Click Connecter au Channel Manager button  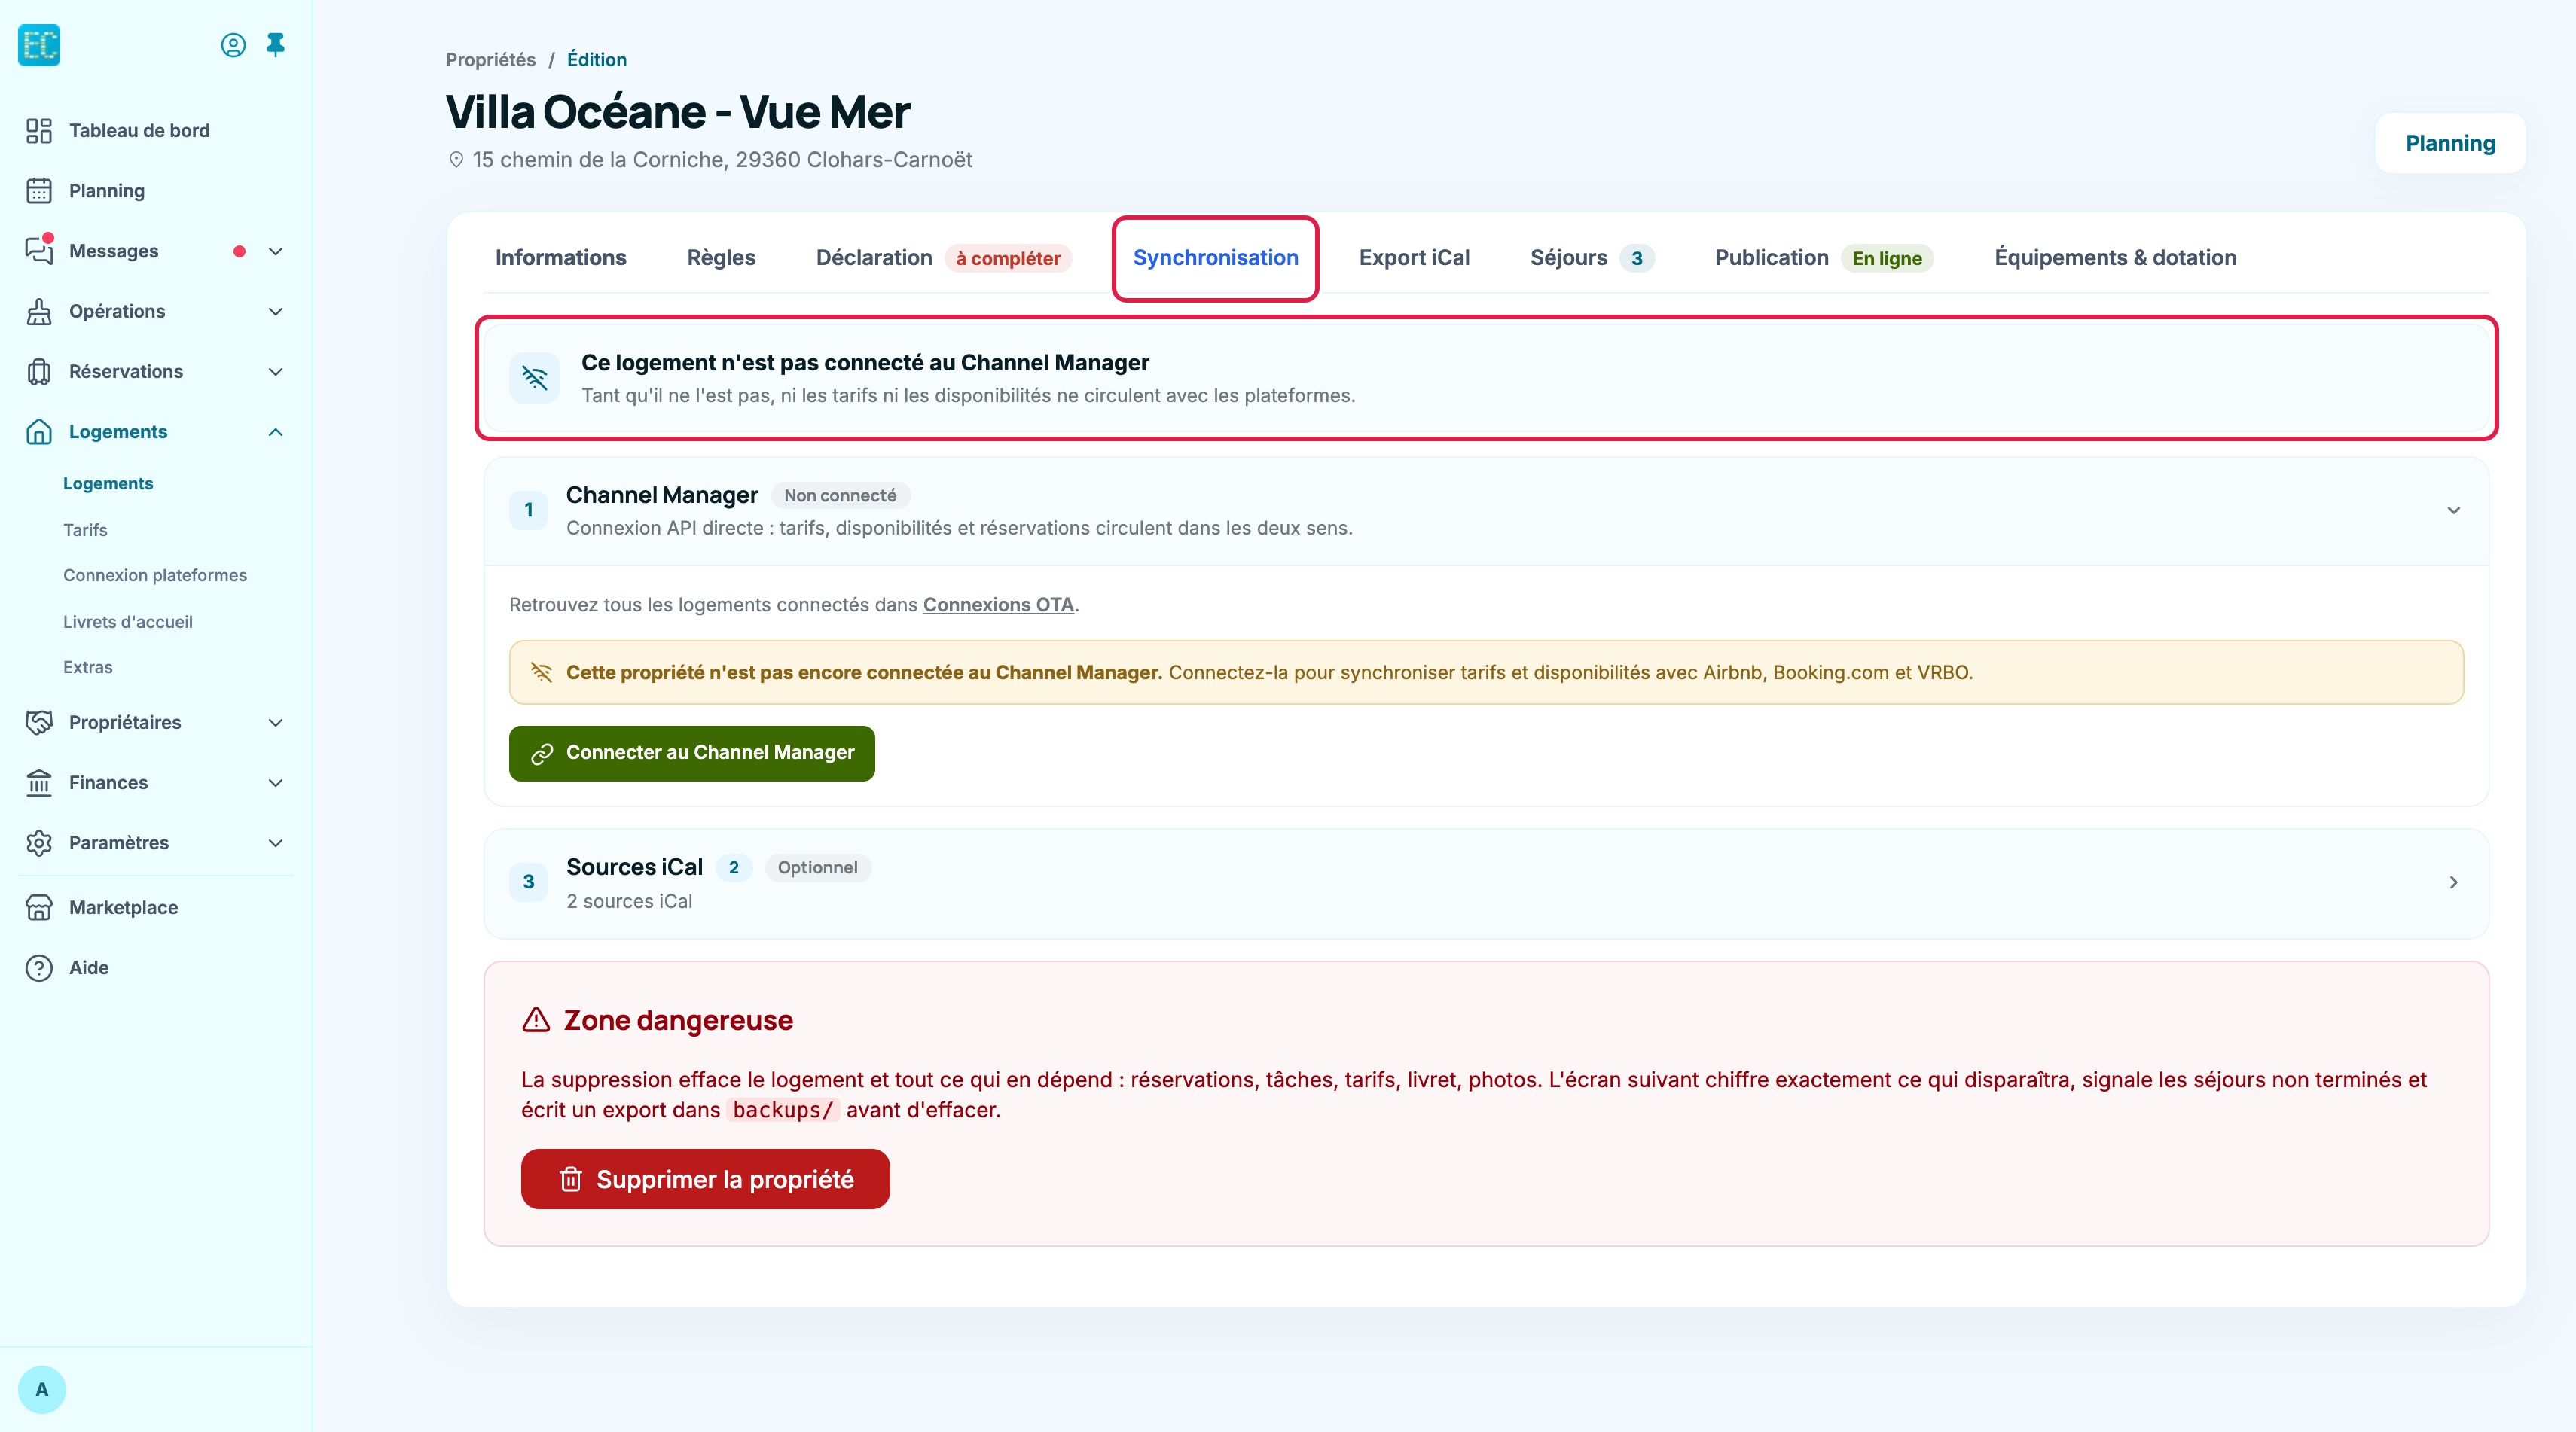click(692, 754)
